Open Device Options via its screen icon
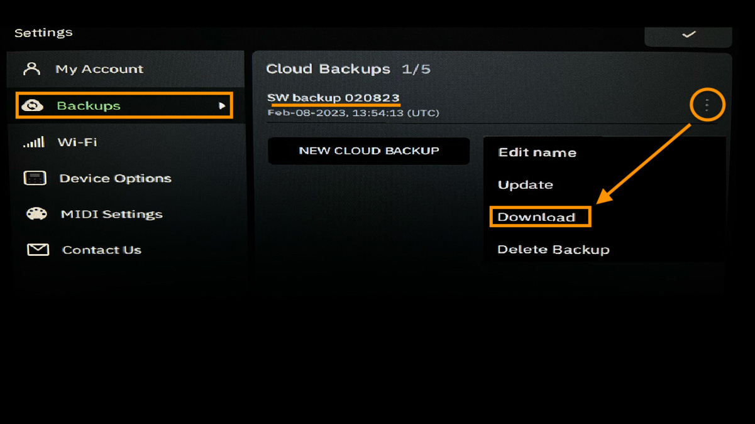Image resolution: width=755 pixels, height=424 pixels. (35, 178)
